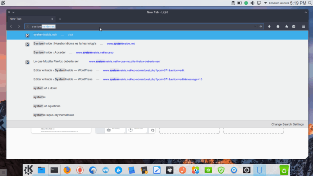Show bookmarks list icon beside the star
The image size is (313, 176).
(294, 26)
